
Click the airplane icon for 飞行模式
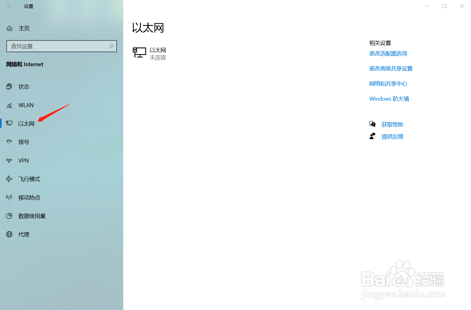click(x=9, y=179)
